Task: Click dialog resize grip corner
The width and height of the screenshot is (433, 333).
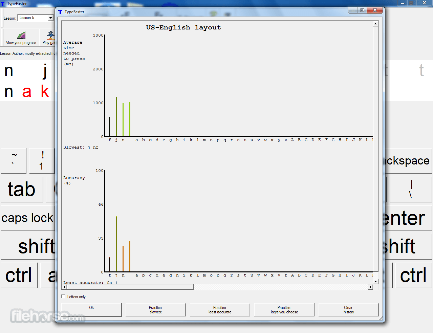Action: coord(381,318)
